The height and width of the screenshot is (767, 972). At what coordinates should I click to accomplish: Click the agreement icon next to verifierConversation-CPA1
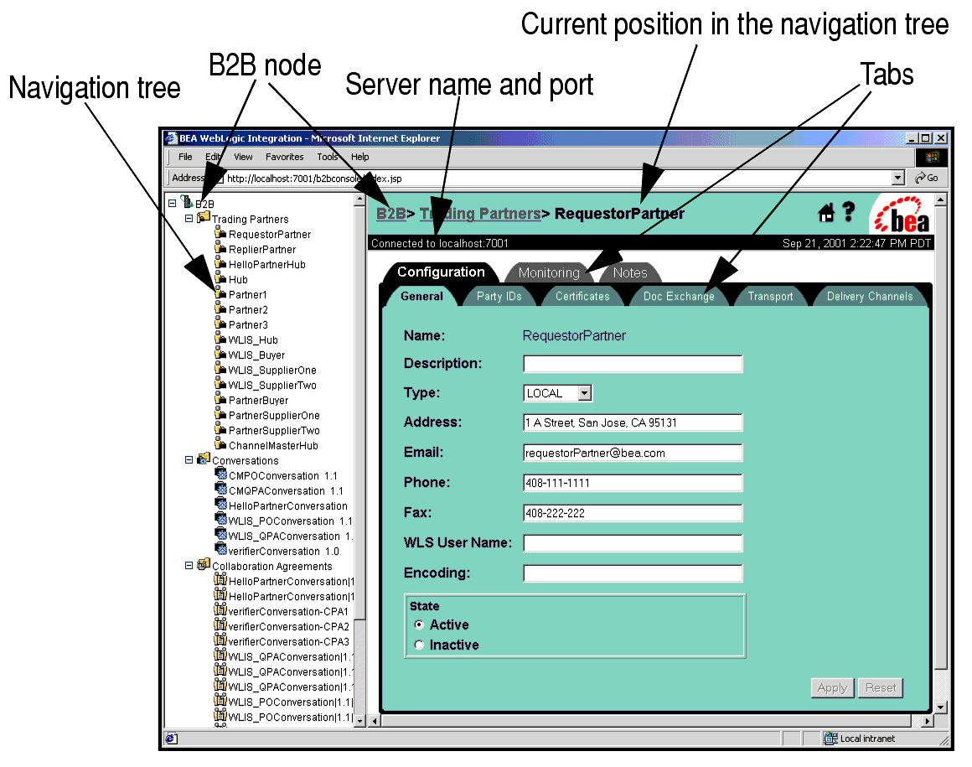pyautogui.click(x=220, y=609)
